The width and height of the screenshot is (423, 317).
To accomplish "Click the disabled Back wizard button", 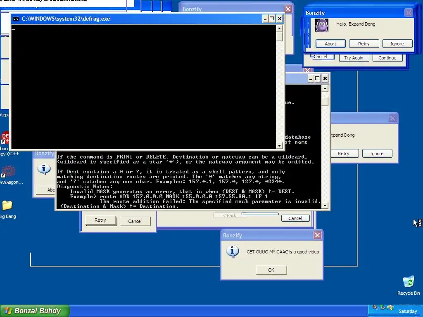I will (x=229, y=215).
